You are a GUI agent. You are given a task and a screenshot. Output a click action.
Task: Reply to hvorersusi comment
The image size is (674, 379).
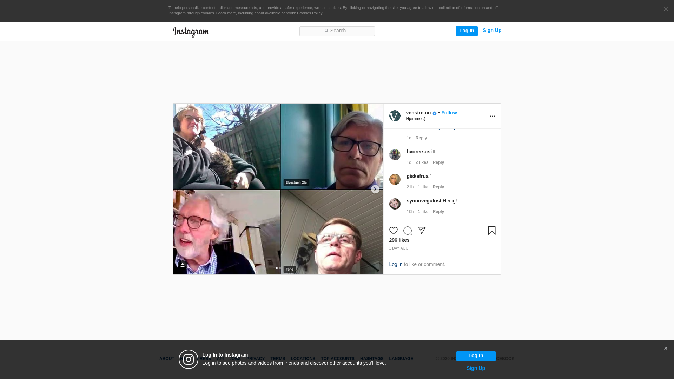tap(438, 162)
